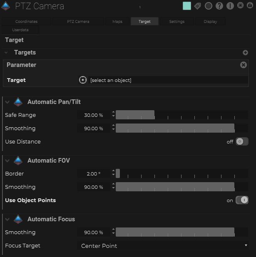Click the vertical bar icon in header
The width and height of the screenshot is (256, 257).
pos(230,6)
